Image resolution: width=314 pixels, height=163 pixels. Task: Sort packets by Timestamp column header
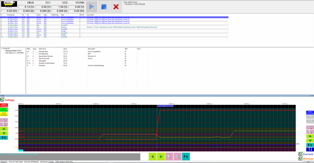pos(11,15)
